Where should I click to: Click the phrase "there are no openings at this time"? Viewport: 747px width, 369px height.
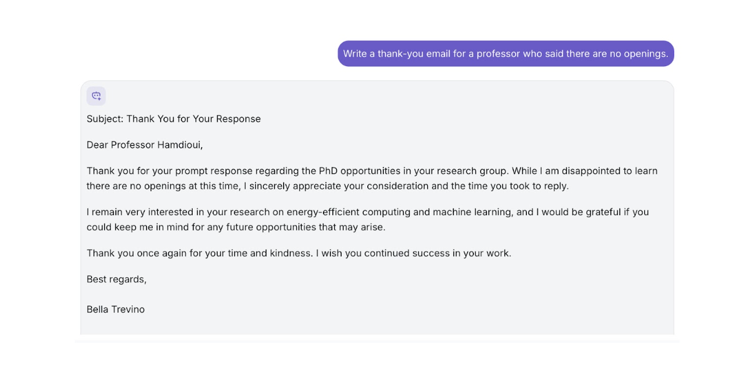point(163,186)
